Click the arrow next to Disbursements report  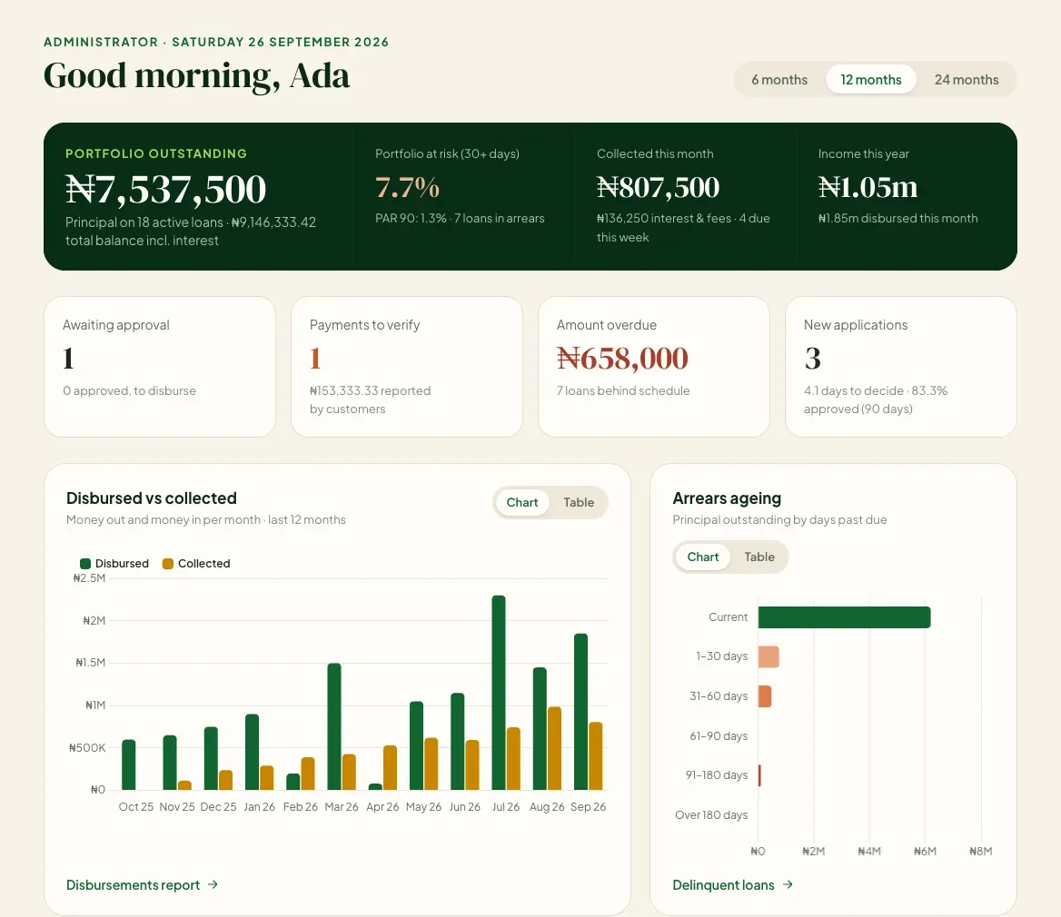click(213, 884)
